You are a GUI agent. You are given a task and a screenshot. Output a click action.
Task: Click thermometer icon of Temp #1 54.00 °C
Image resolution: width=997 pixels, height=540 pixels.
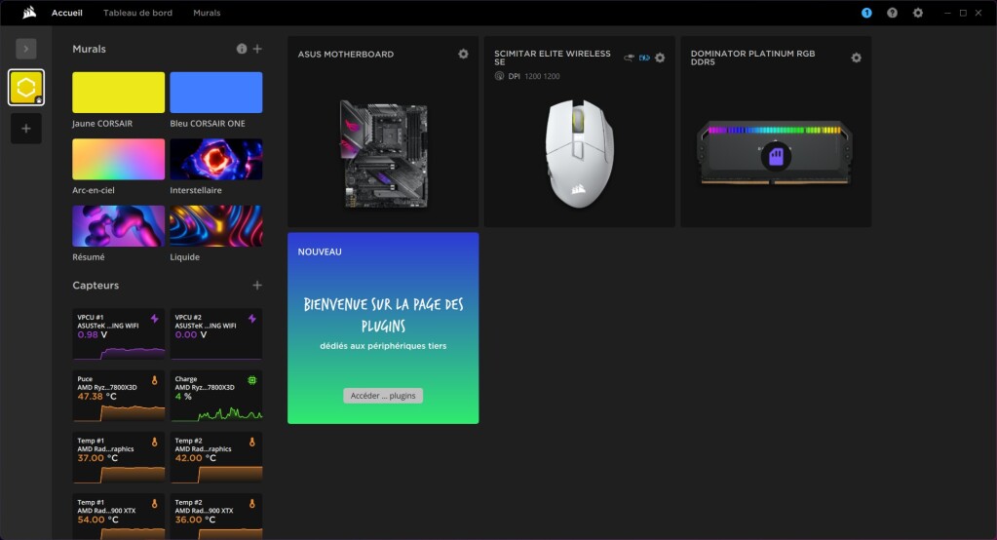155,503
